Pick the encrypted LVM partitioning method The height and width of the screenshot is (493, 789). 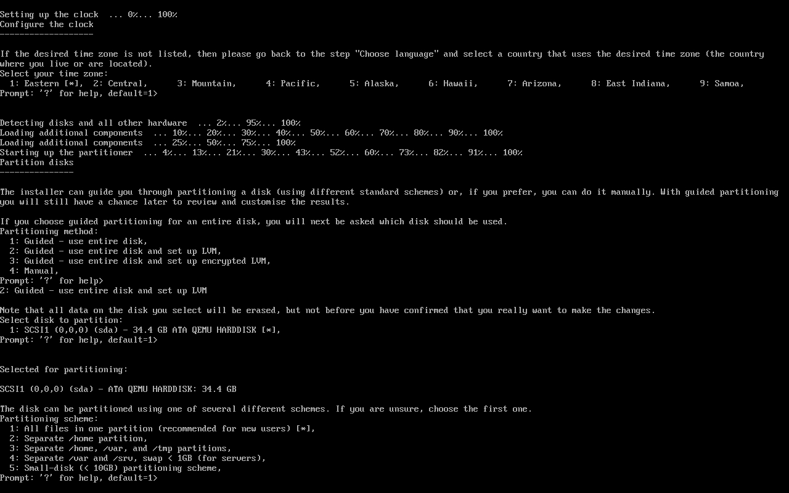140,261
